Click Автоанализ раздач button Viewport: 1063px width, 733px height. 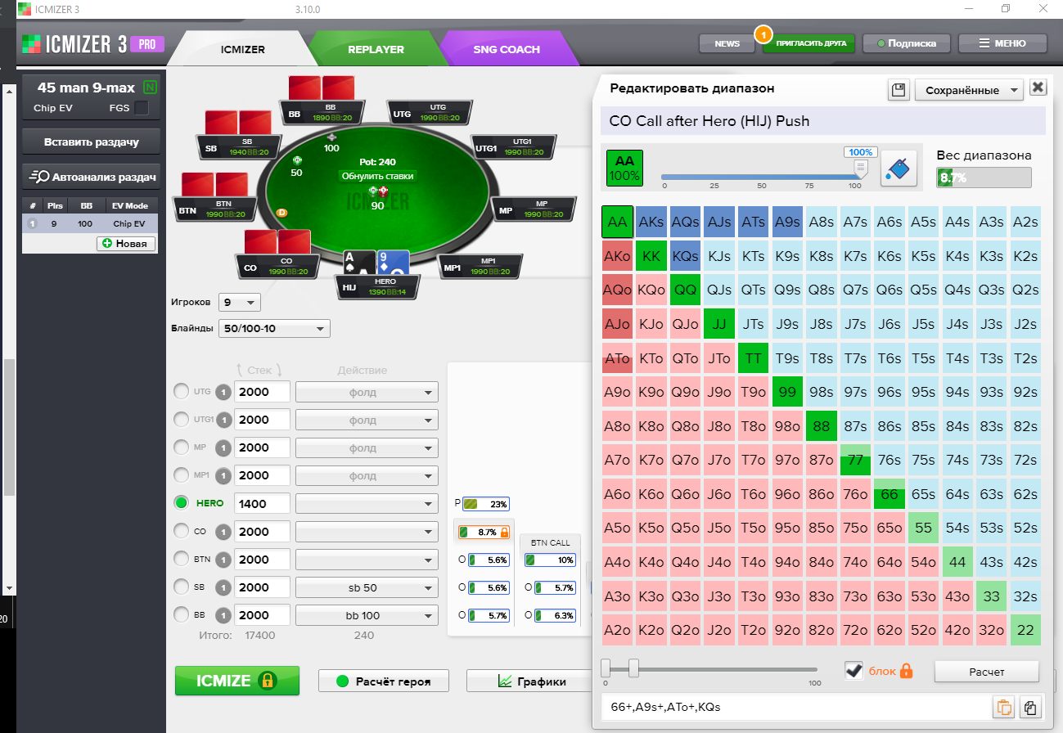click(x=92, y=176)
